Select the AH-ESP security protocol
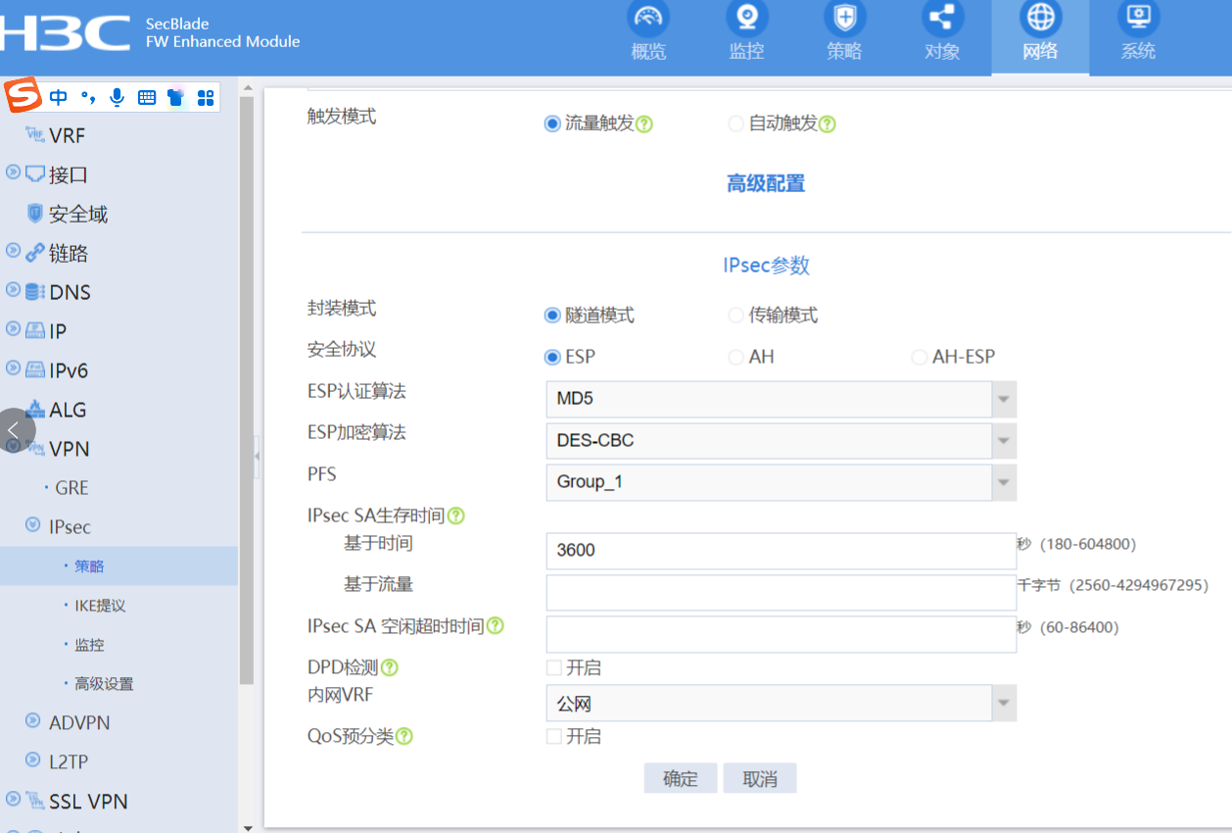Image resolution: width=1232 pixels, height=833 pixels. (919, 357)
